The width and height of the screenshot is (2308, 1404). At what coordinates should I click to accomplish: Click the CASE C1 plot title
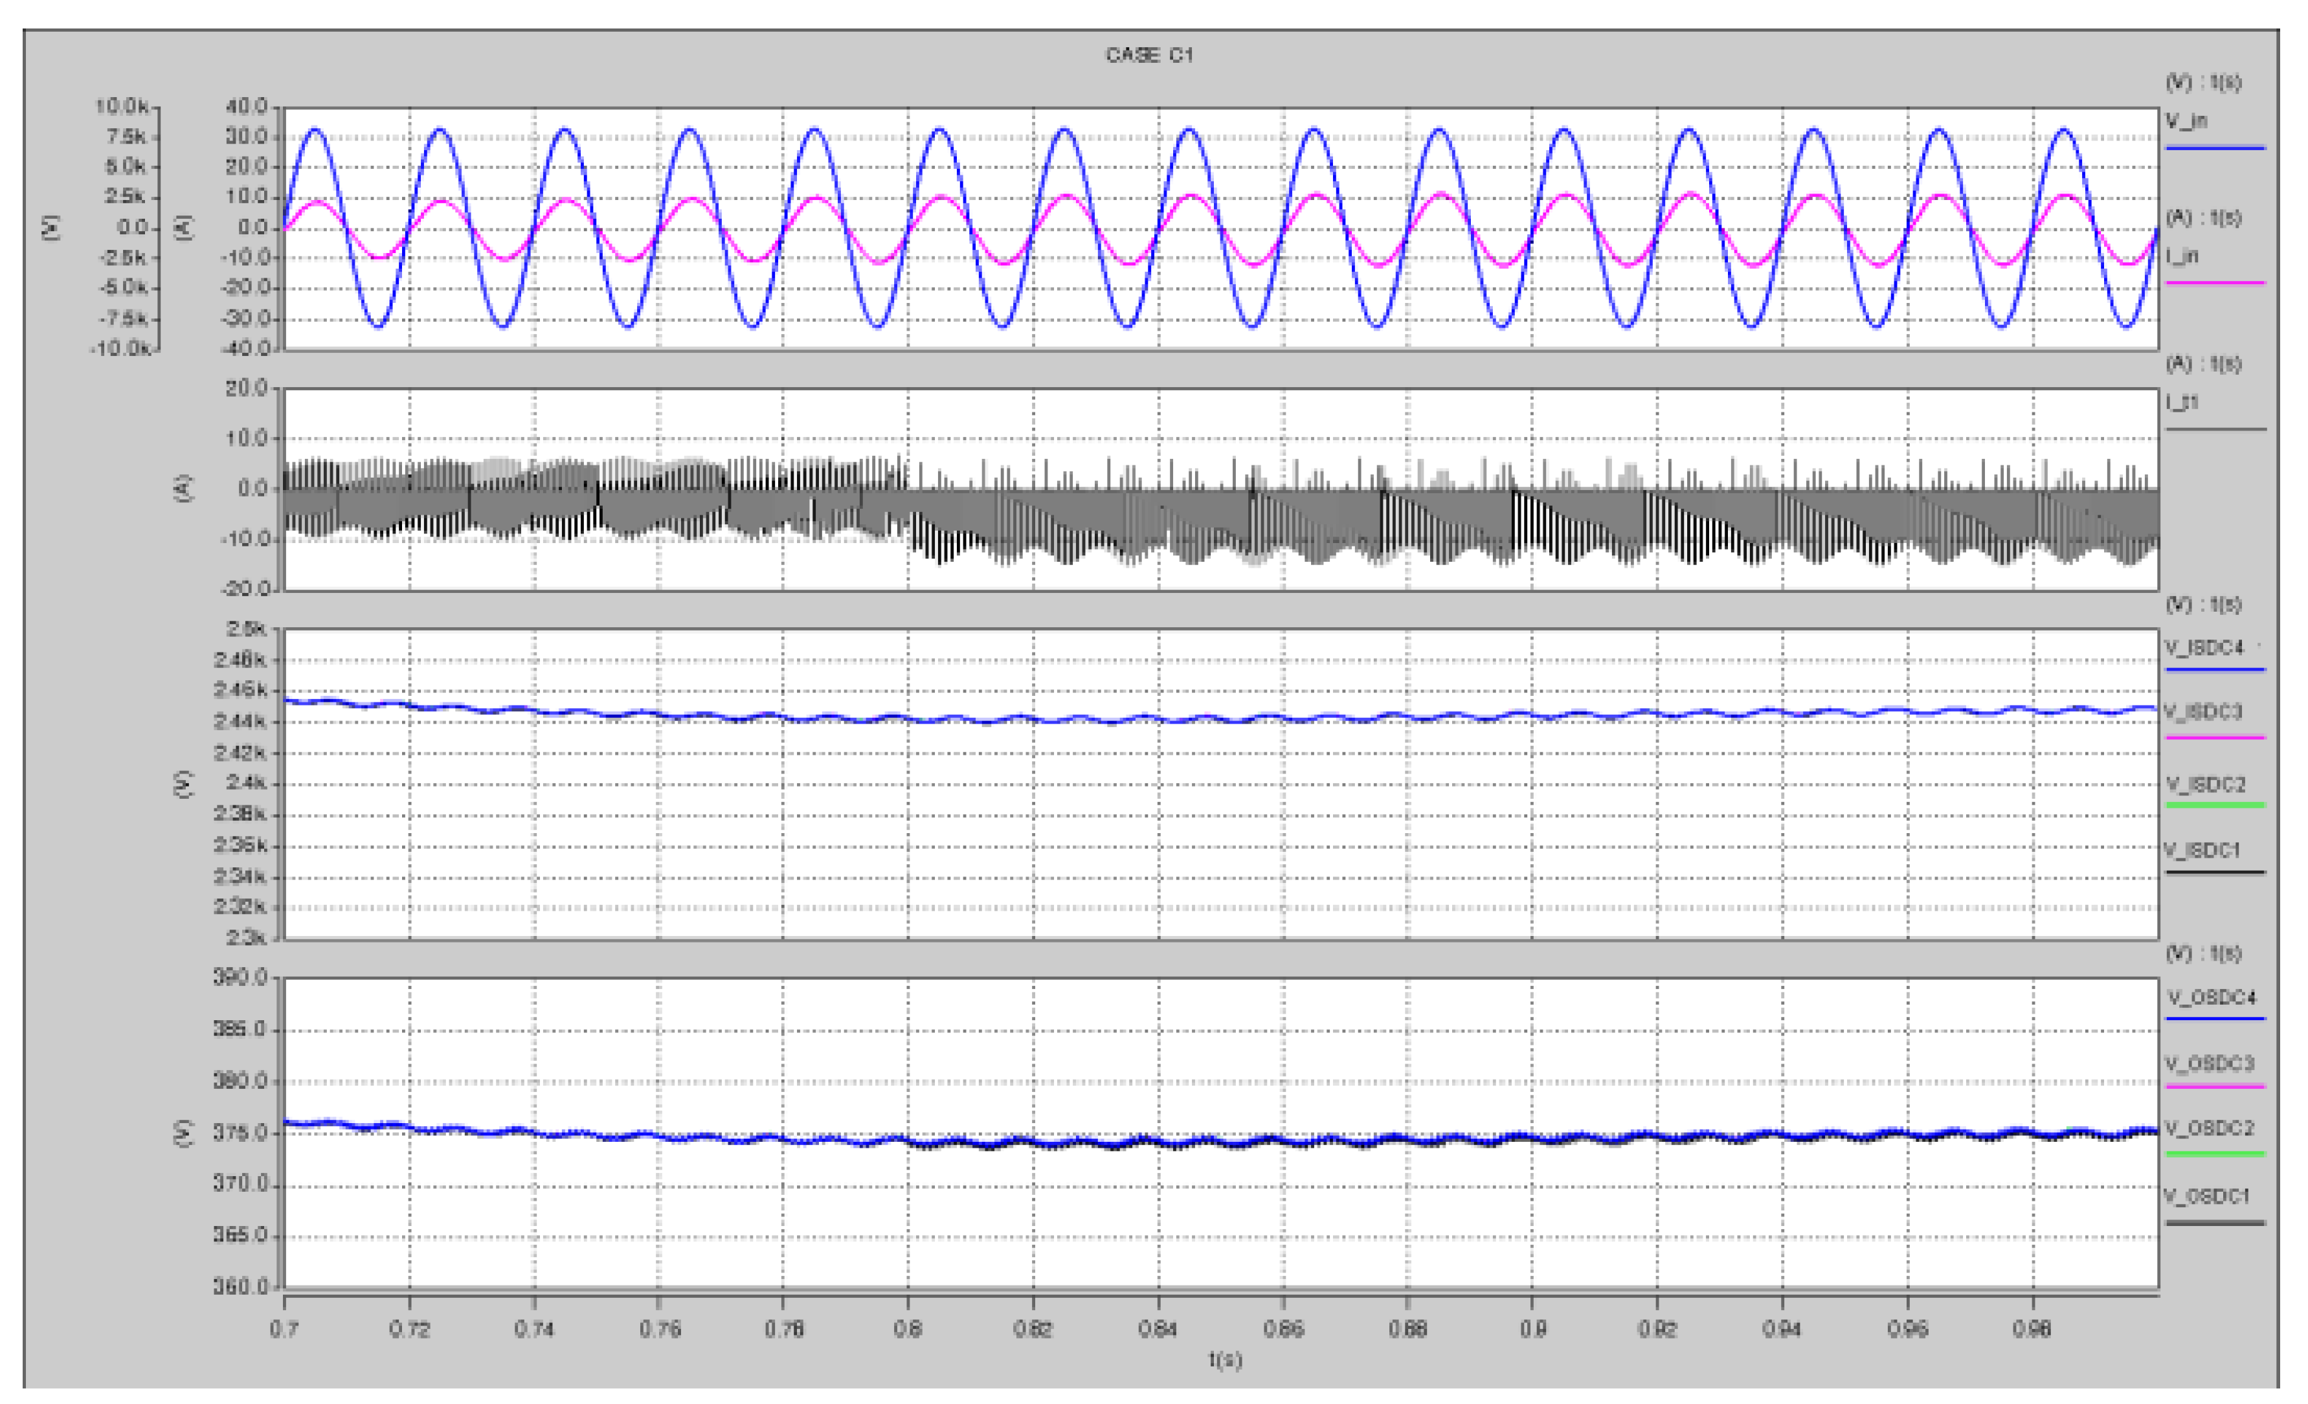(x=1149, y=55)
